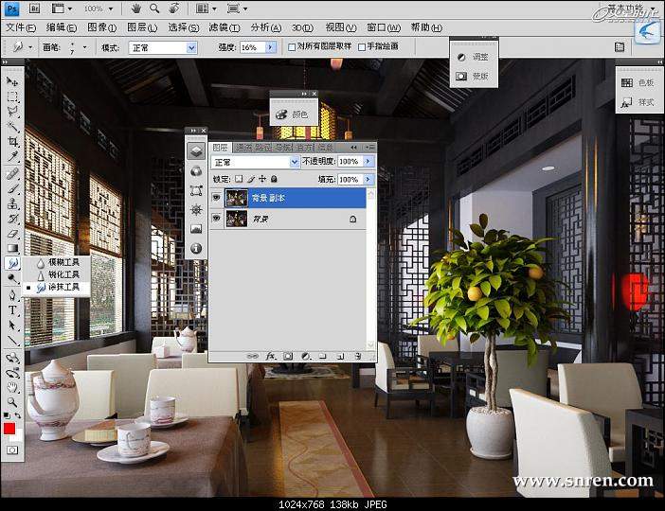Image resolution: width=665 pixels, height=511 pixels.
Task: Add a layer mask
Action: tap(288, 357)
